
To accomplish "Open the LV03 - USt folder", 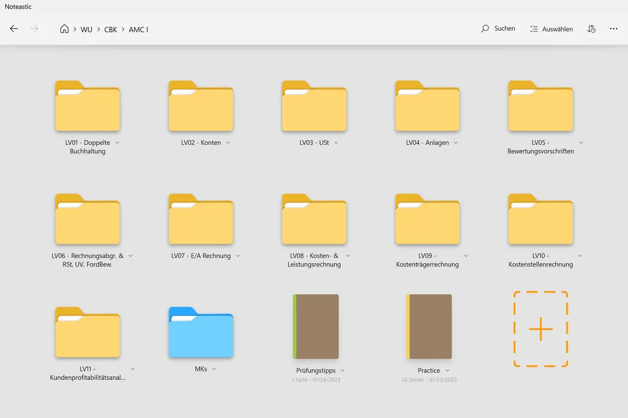I will 314,106.
